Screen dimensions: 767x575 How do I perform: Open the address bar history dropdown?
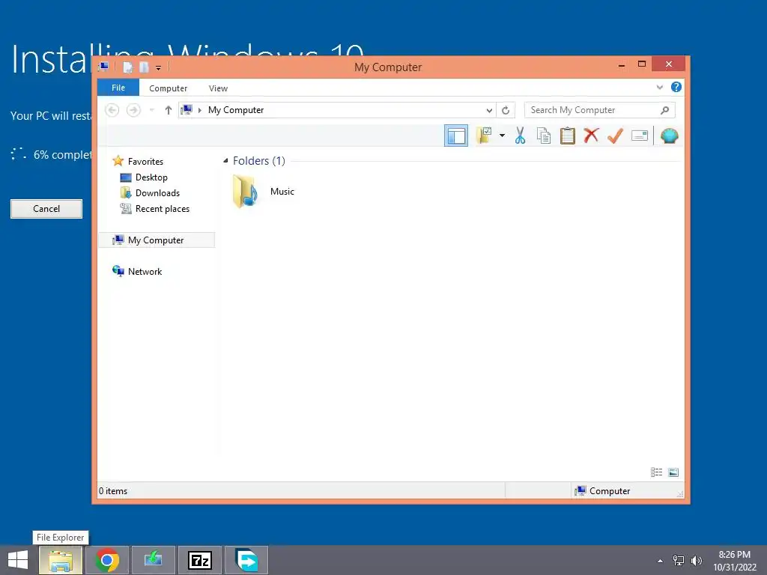coord(488,111)
